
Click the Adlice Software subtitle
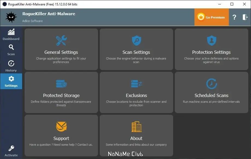[33, 21]
